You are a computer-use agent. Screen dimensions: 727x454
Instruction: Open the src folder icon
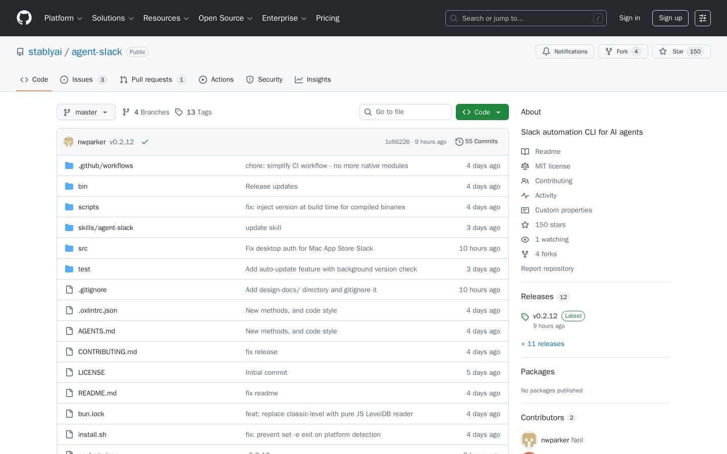69,248
